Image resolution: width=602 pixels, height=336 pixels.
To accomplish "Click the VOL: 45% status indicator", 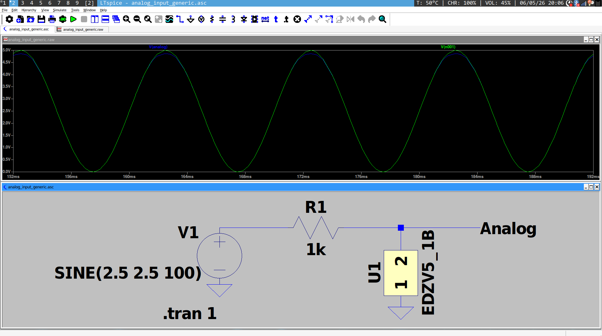I will tap(498, 3).
